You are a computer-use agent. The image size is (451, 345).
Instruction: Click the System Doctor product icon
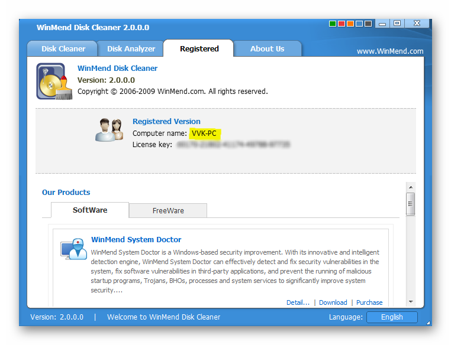[73, 249]
